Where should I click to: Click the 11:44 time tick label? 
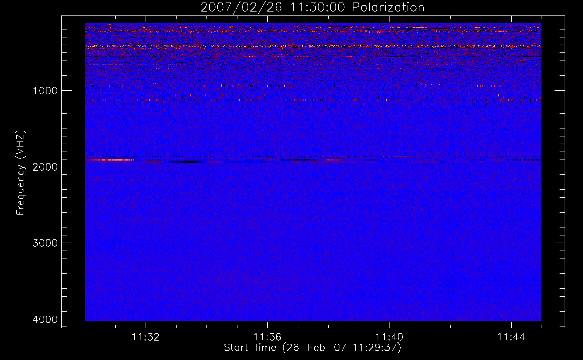point(511,337)
